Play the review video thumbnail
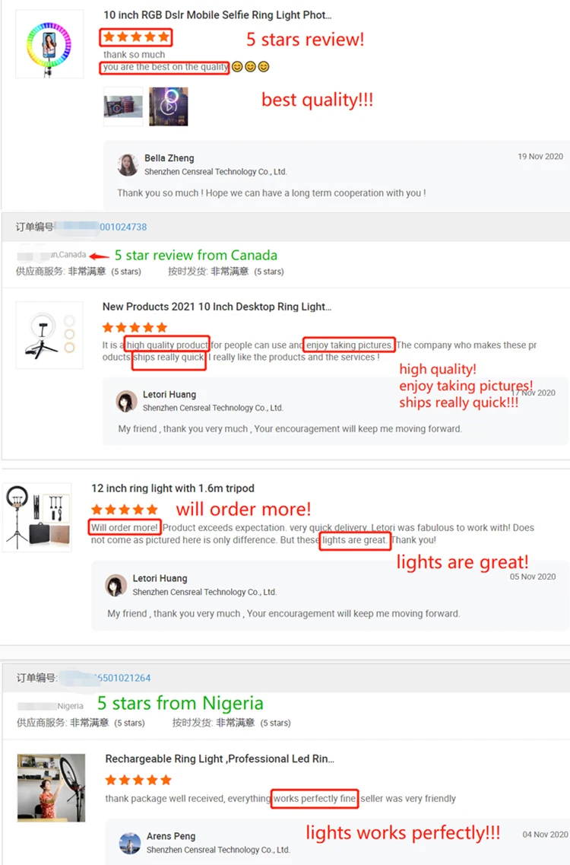Viewport: 570px width, 865px height. pyautogui.click(x=168, y=107)
